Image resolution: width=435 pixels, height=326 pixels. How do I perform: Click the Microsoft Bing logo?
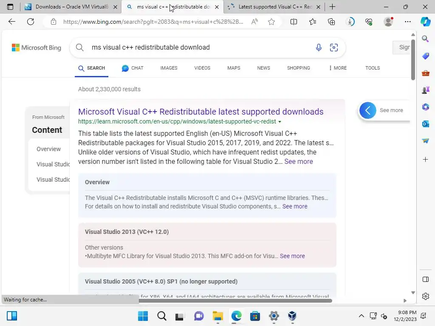click(x=37, y=48)
